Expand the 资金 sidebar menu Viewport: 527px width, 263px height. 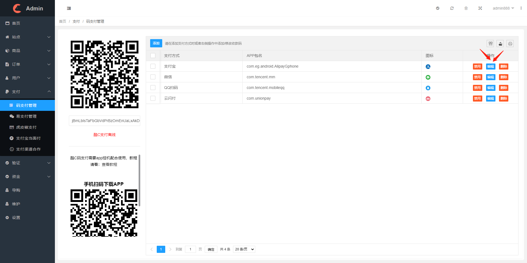[27, 177]
